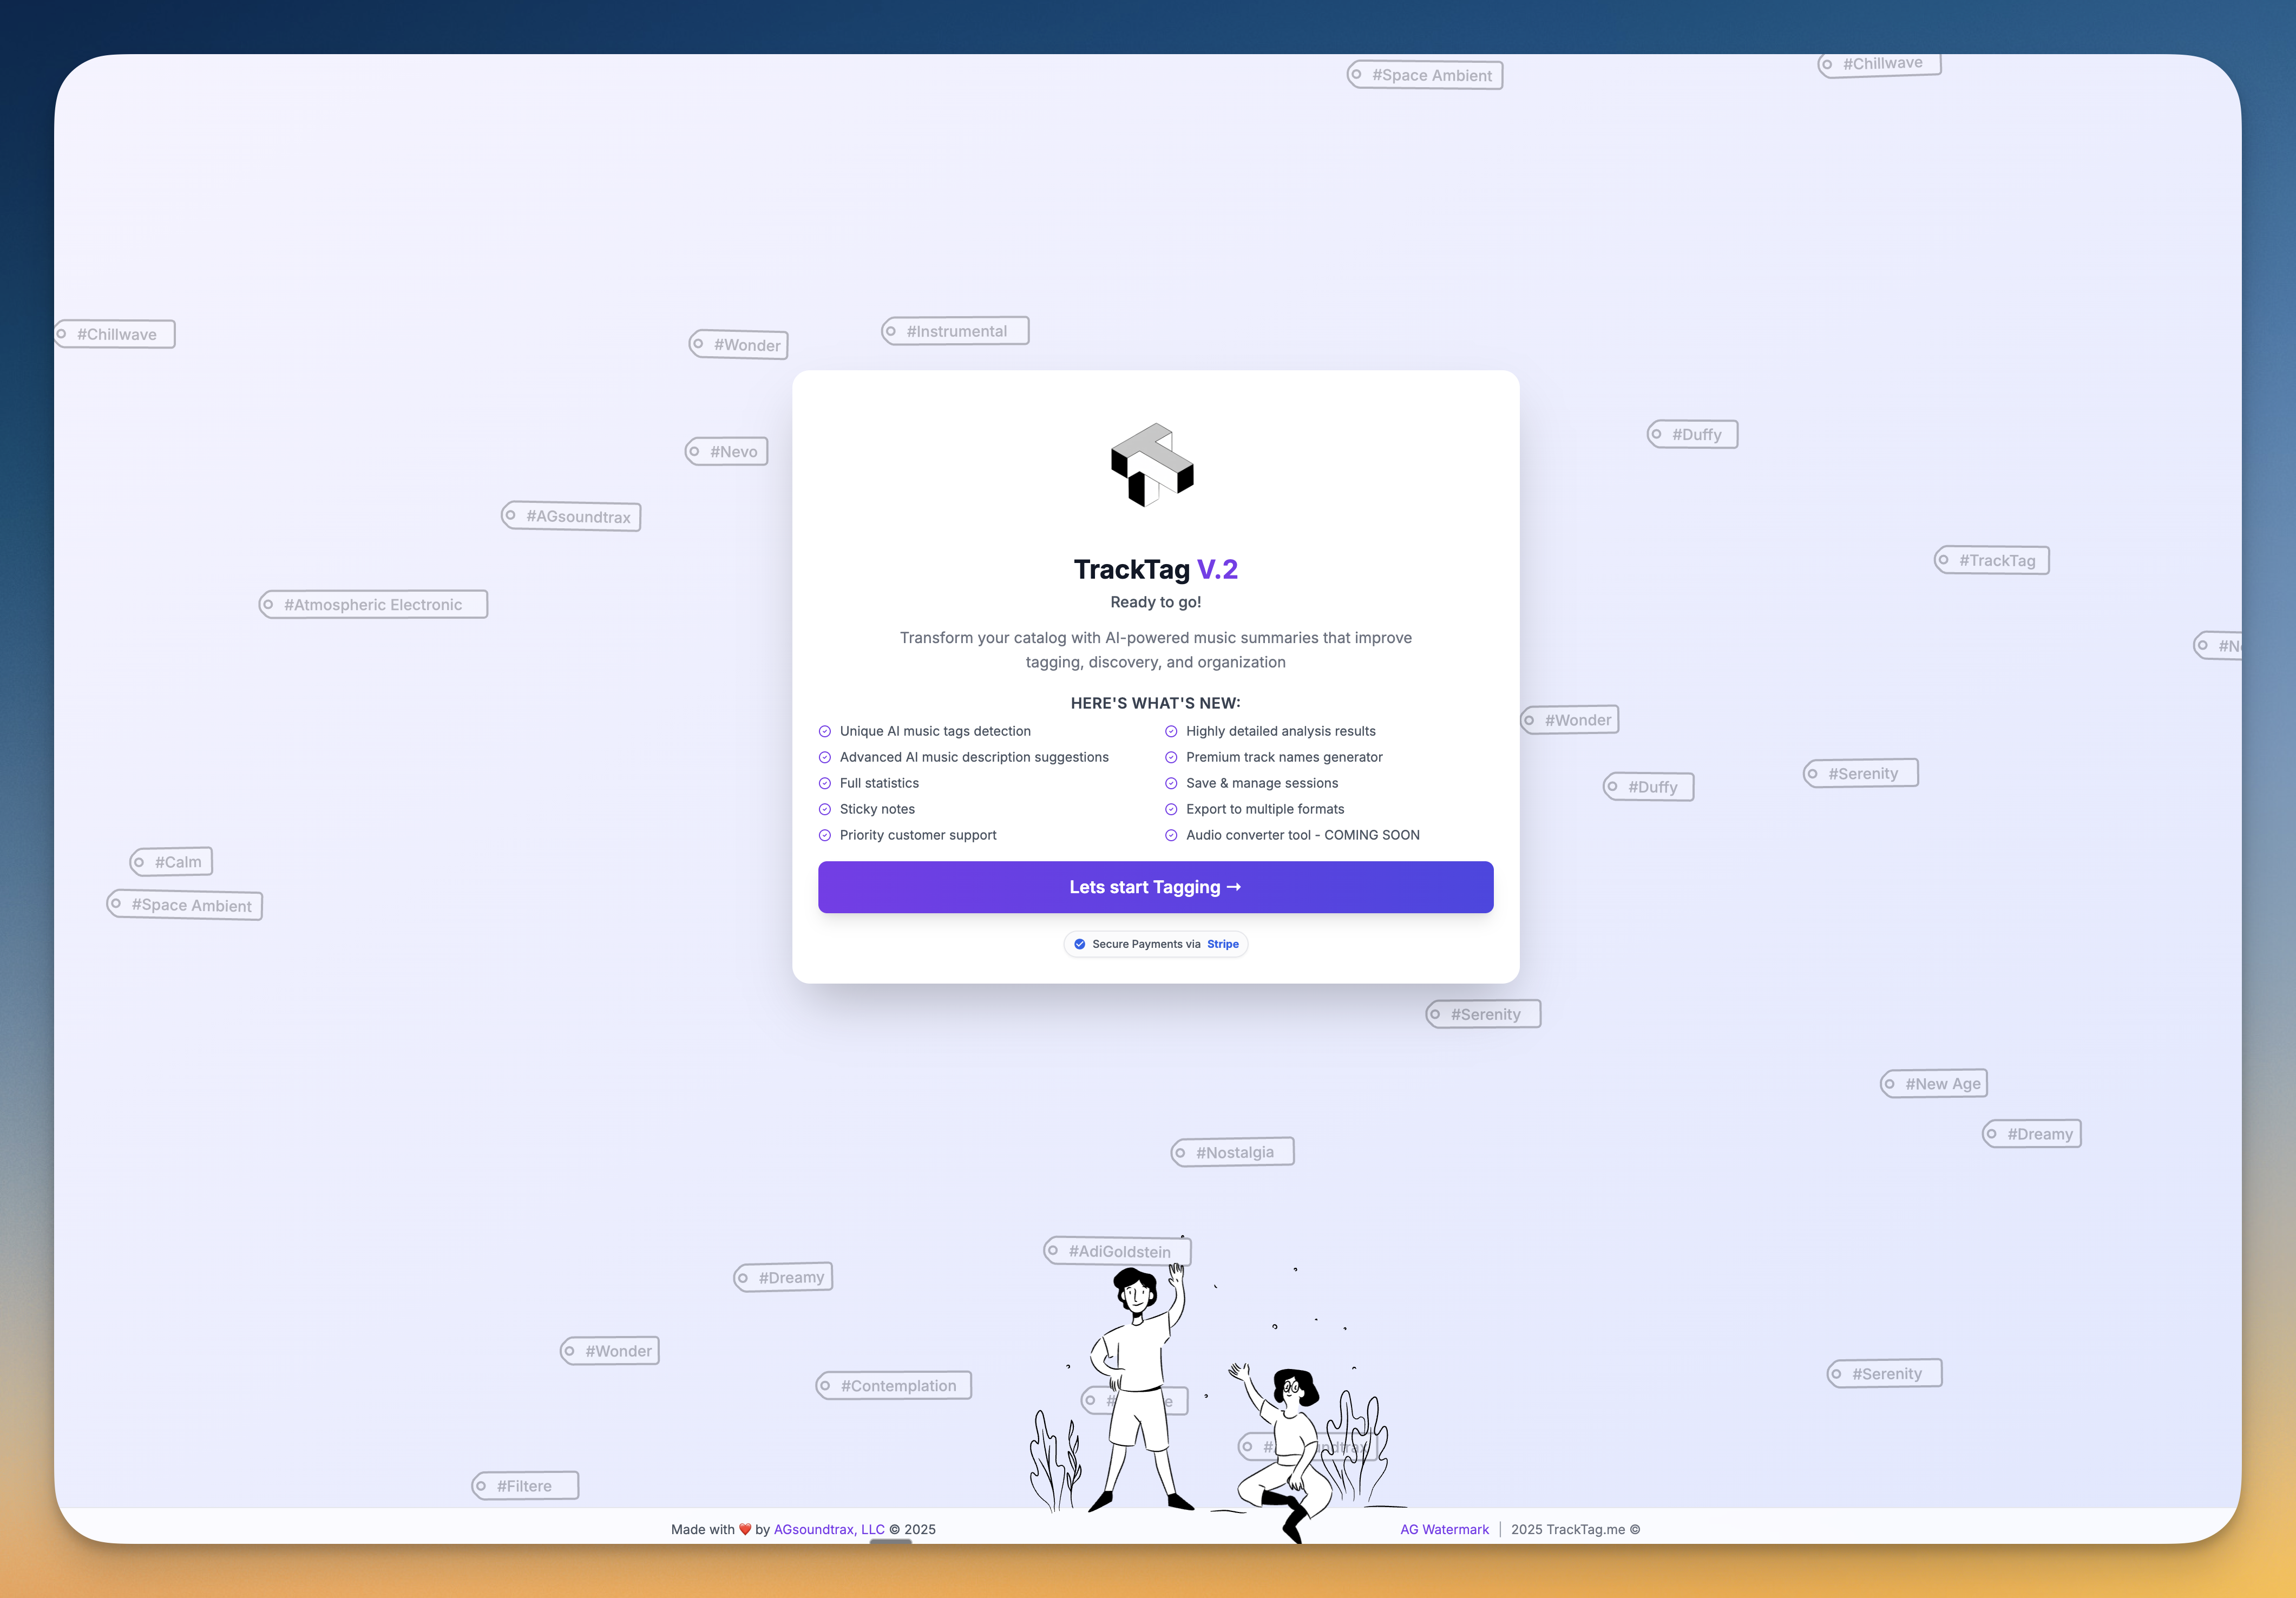Click the floating #New Age tag
Viewport: 2296px width, 1598px height.
click(x=1934, y=1083)
